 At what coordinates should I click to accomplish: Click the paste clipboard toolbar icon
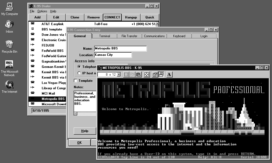138,75
